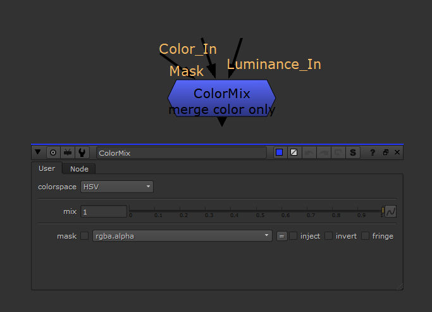Image resolution: width=432 pixels, height=312 pixels.
Task: Open the rgba.alpha mask channel dropdown
Action: 182,236
